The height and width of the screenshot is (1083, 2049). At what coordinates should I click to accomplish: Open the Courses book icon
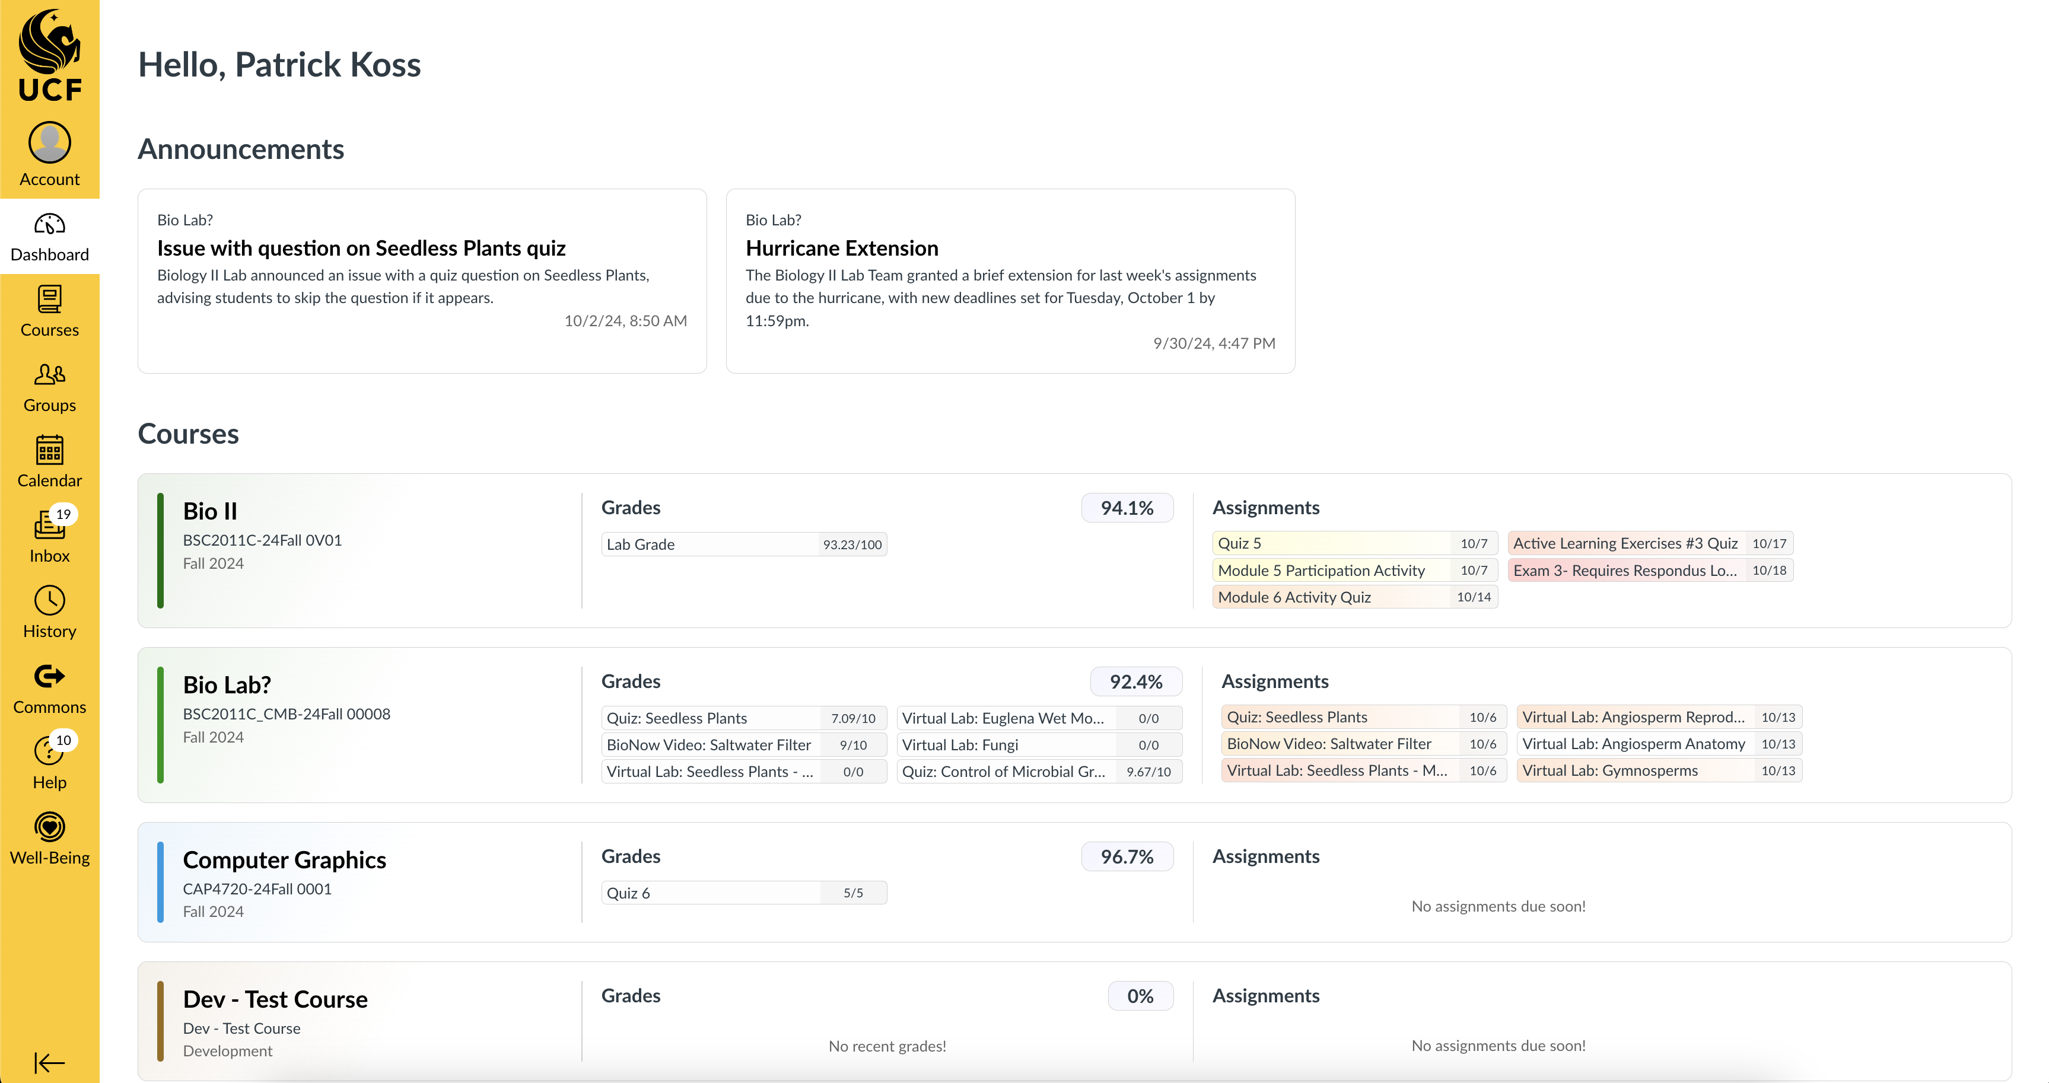tap(49, 300)
